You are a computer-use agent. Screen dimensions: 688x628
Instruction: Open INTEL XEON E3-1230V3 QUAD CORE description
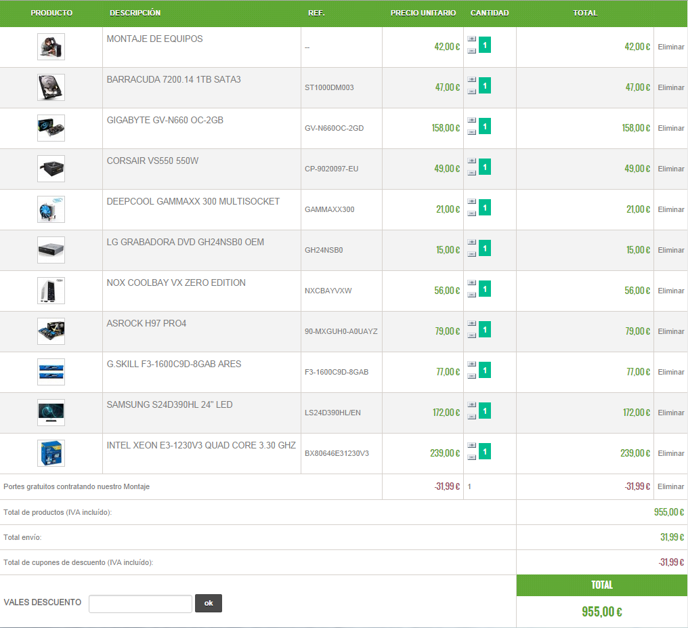pos(201,446)
